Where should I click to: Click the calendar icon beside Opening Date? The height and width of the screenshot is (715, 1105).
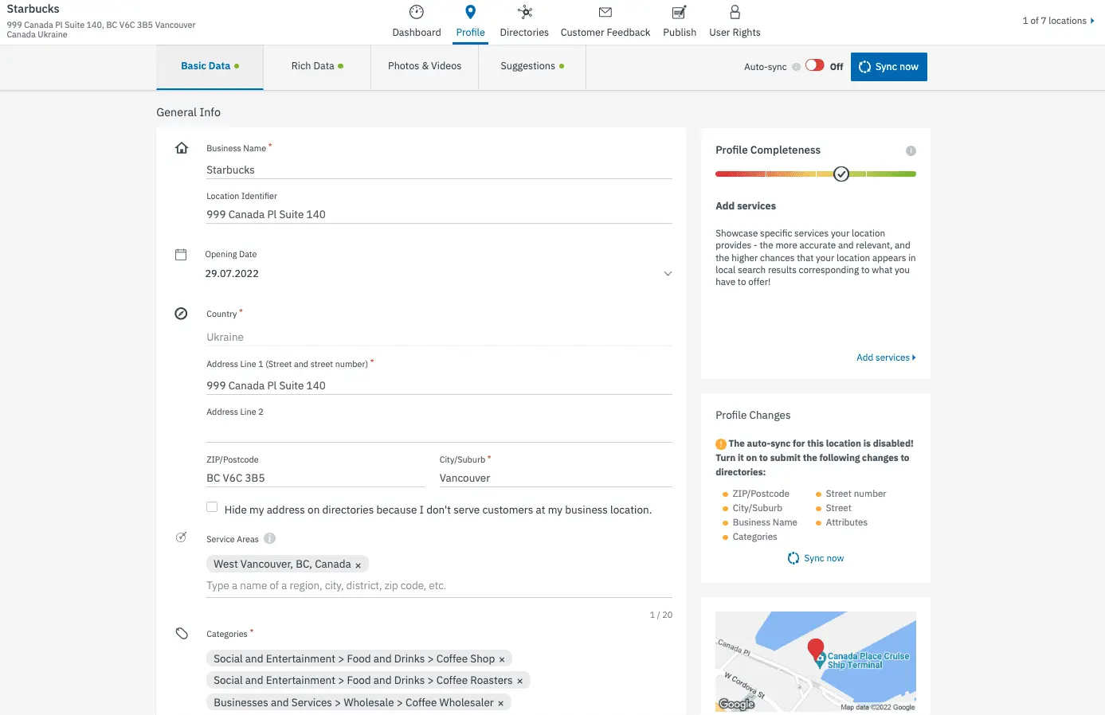181,255
